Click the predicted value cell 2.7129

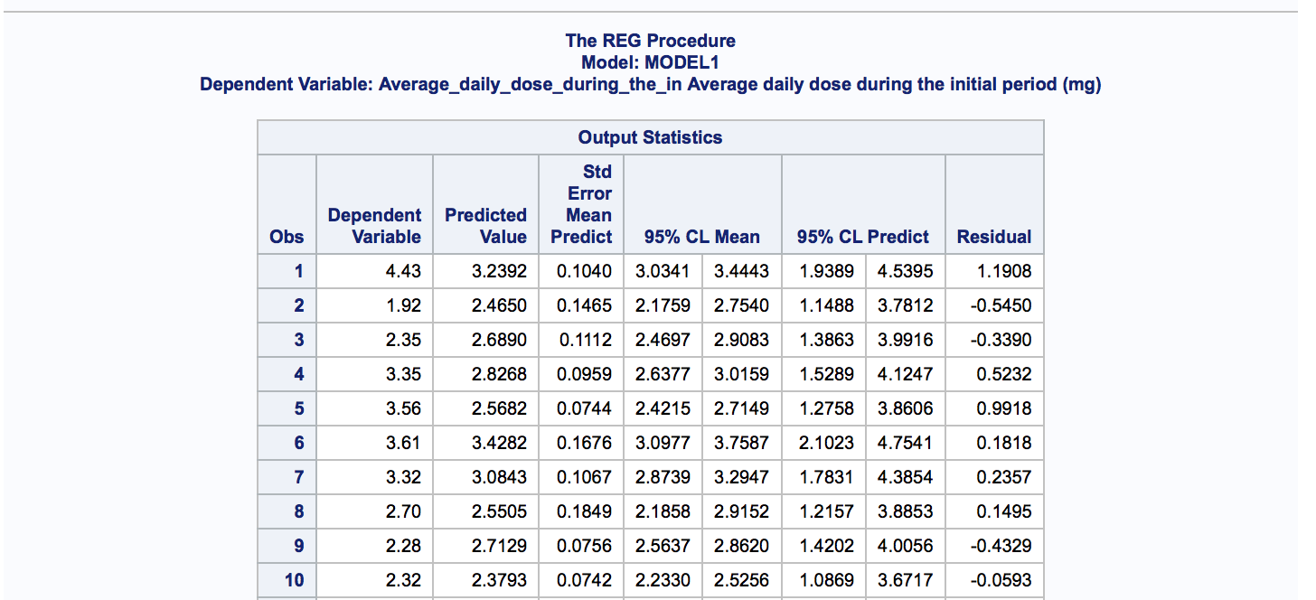coord(499,546)
